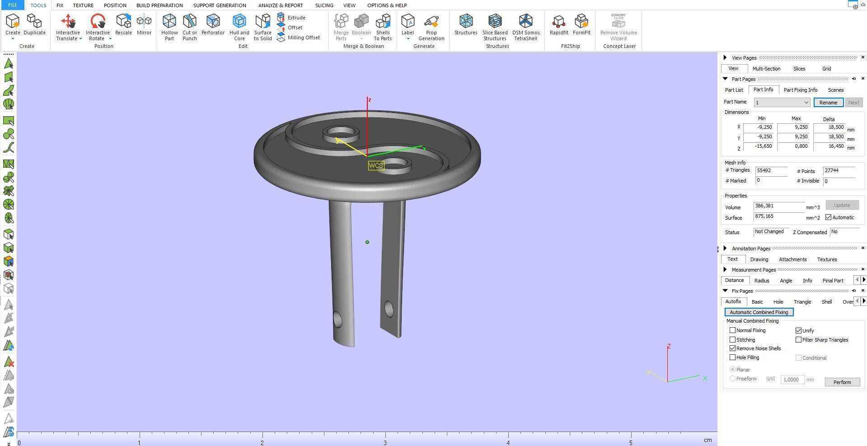The width and height of the screenshot is (867, 446).
Task: Open Interactive Rotate dropdown arrow
Action: pos(110,39)
